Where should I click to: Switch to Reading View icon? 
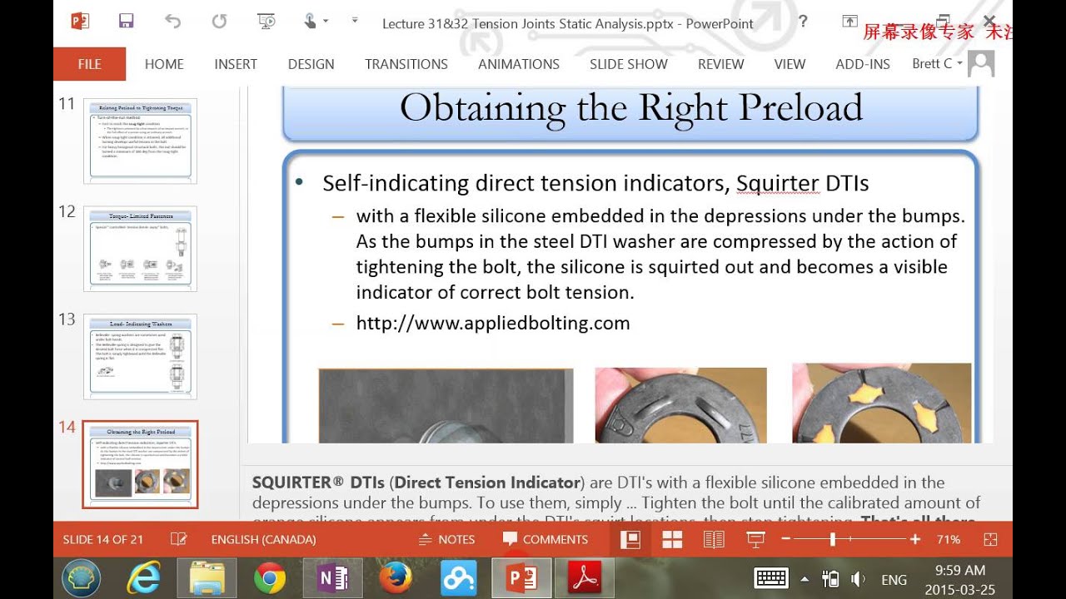(x=714, y=540)
